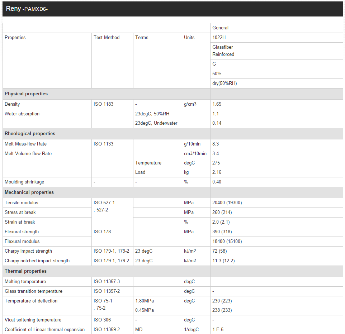Click the 'g/10min' unit
The height and width of the screenshot is (334, 345).
point(192,144)
